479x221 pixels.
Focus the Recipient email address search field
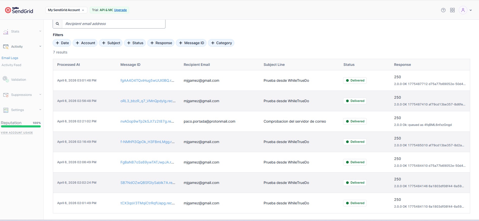tap(114, 24)
